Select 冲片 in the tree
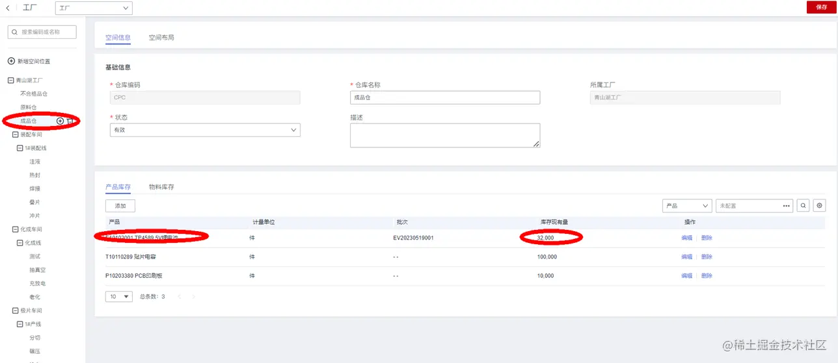 coord(35,216)
